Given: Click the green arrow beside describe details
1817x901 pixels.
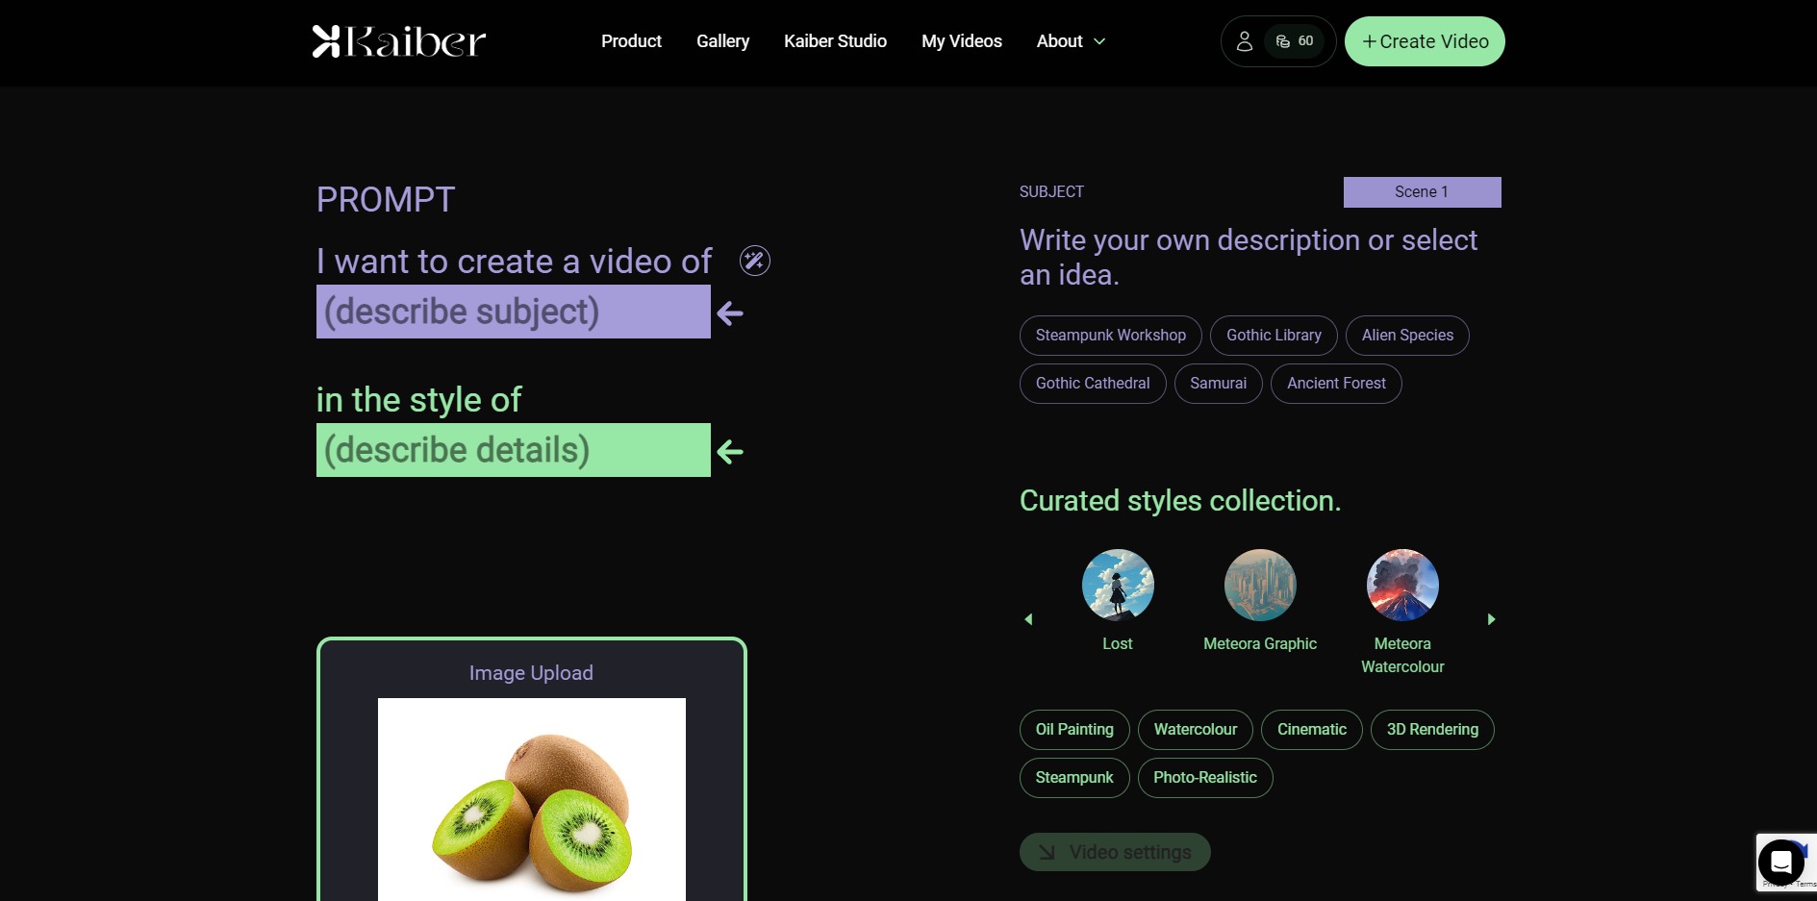Looking at the screenshot, I should [x=730, y=452].
